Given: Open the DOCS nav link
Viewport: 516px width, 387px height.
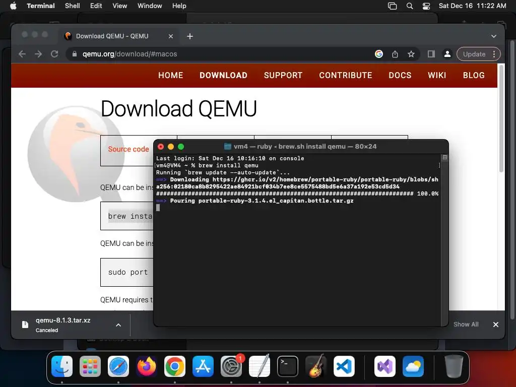Looking at the screenshot, I should pyautogui.click(x=400, y=76).
